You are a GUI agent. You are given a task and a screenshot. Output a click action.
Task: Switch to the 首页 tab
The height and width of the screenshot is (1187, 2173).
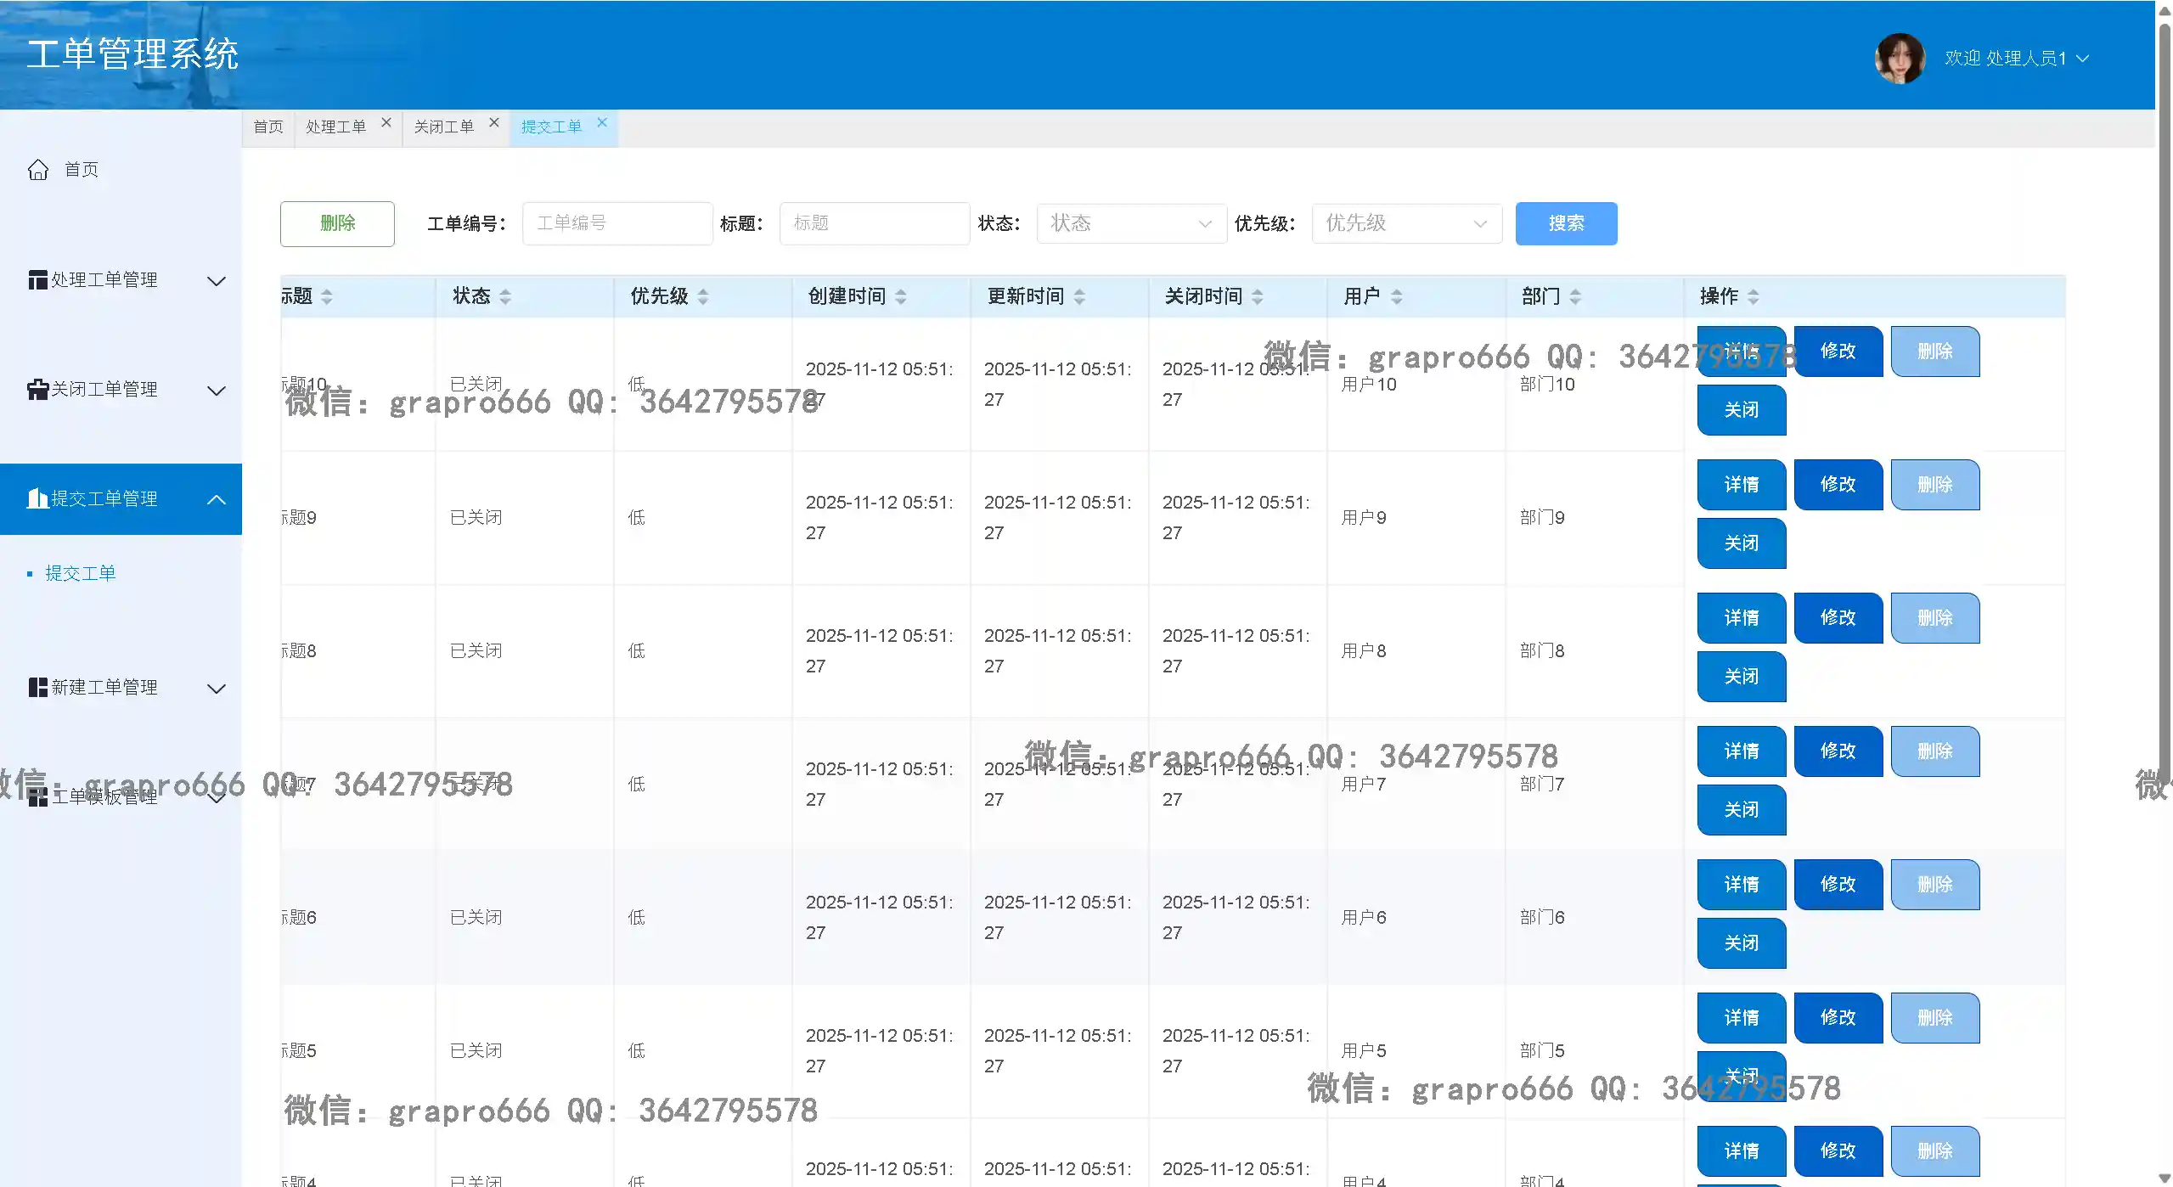coord(268,127)
